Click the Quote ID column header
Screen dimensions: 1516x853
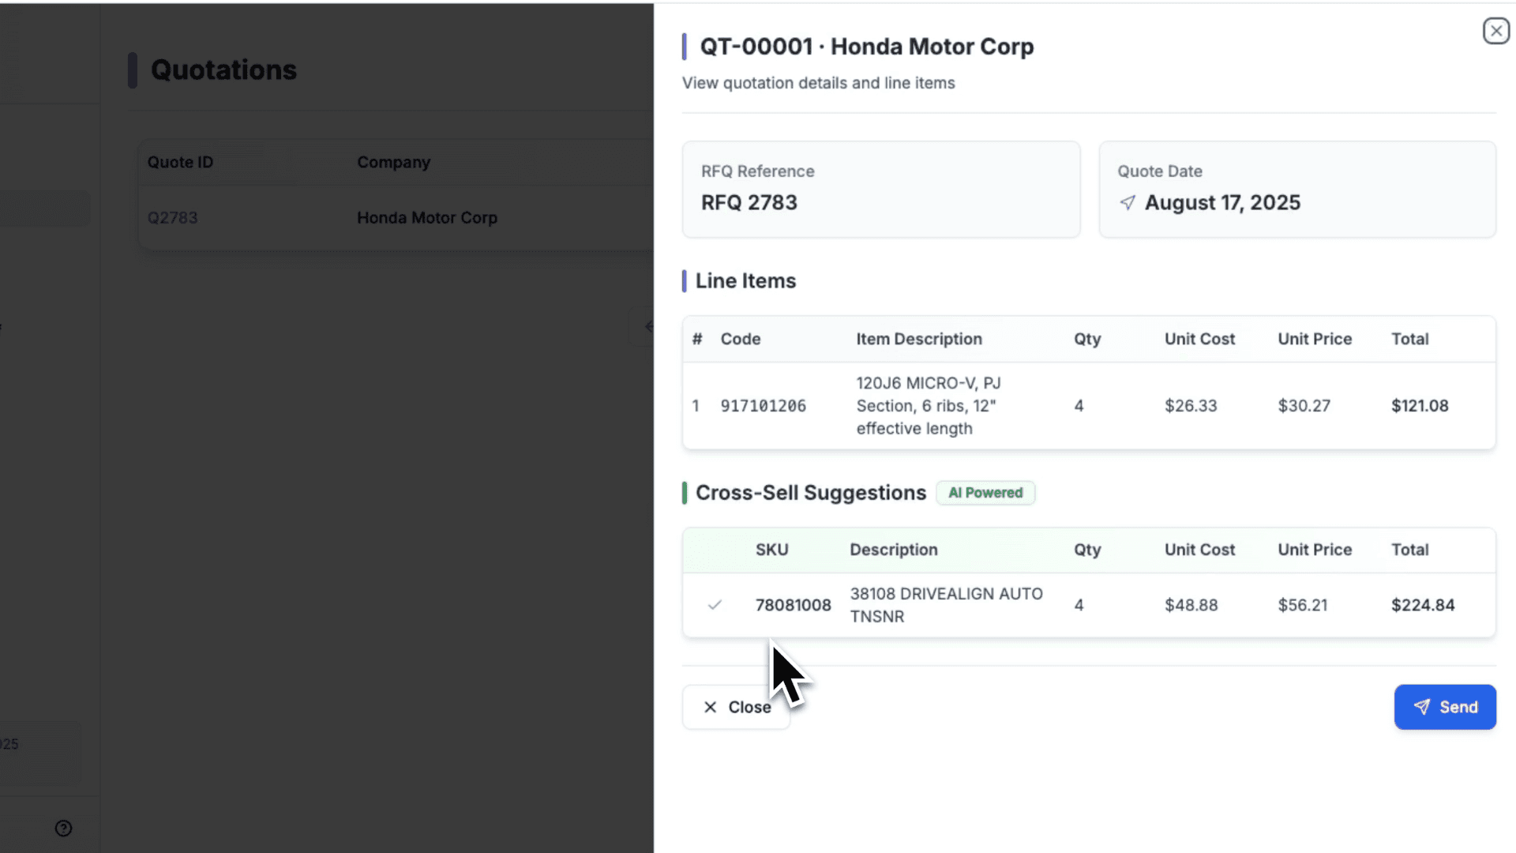click(180, 162)
